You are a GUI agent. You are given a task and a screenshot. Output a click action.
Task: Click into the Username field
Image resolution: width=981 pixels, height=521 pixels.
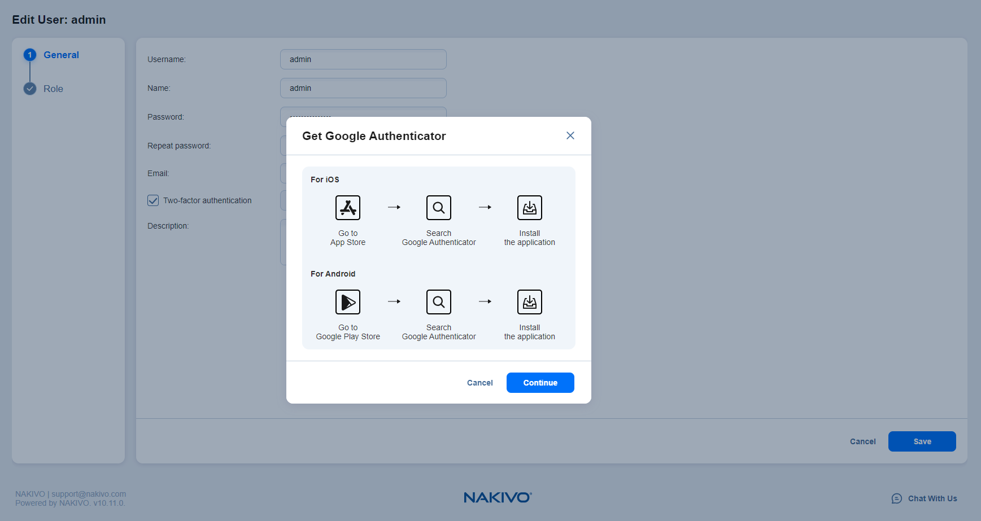coord(363,59)
